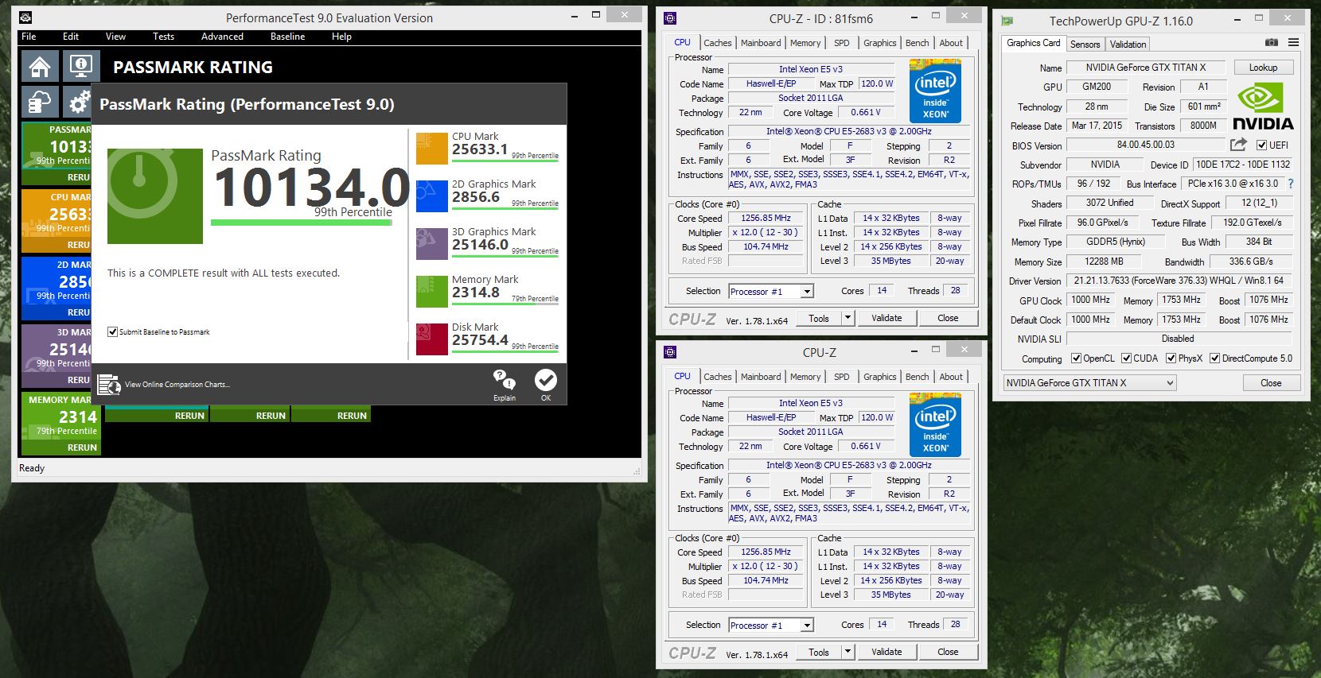This screenshot has width=1321, height=678.
Task: Open the PerformanceTest gear settings icon
Action: [79, 102]
